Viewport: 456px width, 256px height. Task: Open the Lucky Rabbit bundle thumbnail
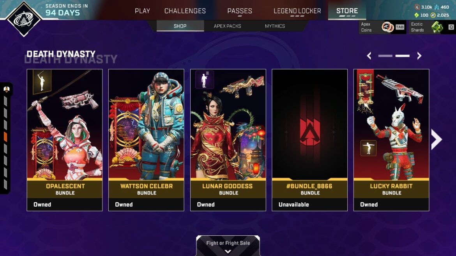[391, 140]
